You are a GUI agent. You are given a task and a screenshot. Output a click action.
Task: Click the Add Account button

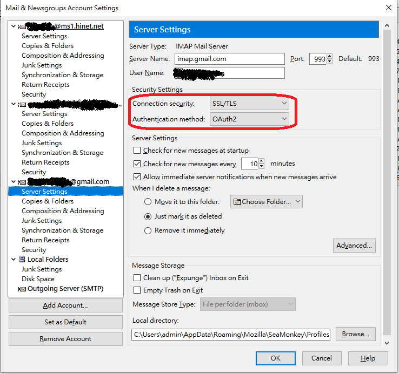tap(65, 305)
